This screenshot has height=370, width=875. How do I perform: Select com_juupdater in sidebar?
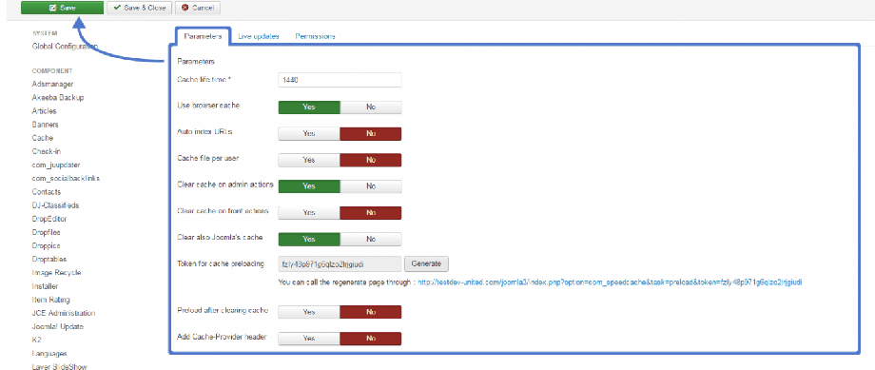coord(56,166)
